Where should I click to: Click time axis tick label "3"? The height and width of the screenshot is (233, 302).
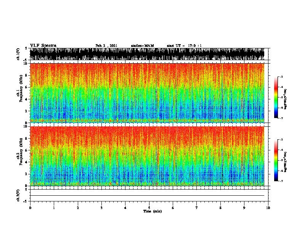tap(101, 208)
